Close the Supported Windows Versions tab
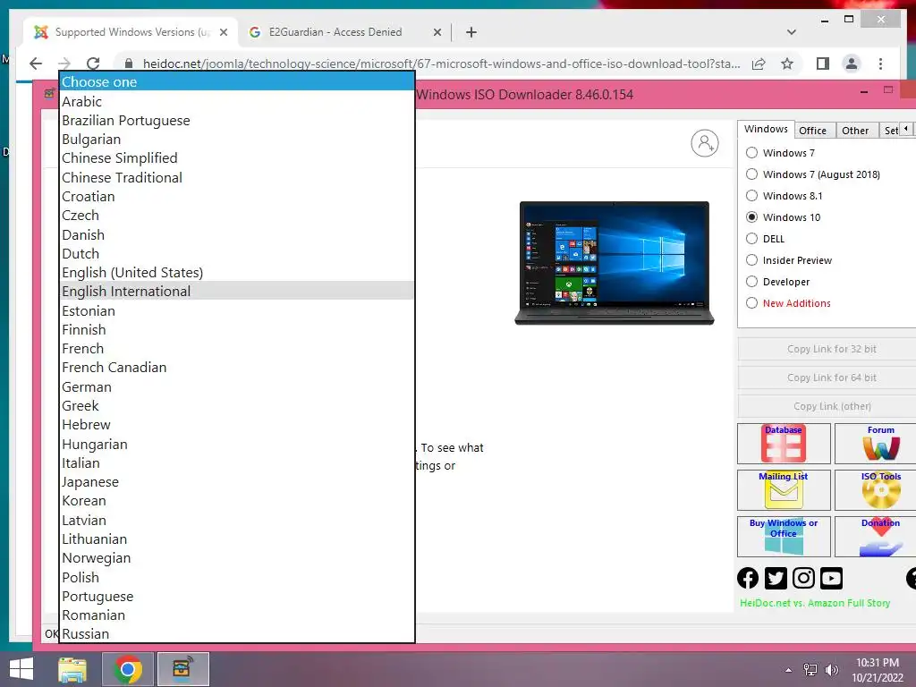916x687 pixels. pos(223,32)
